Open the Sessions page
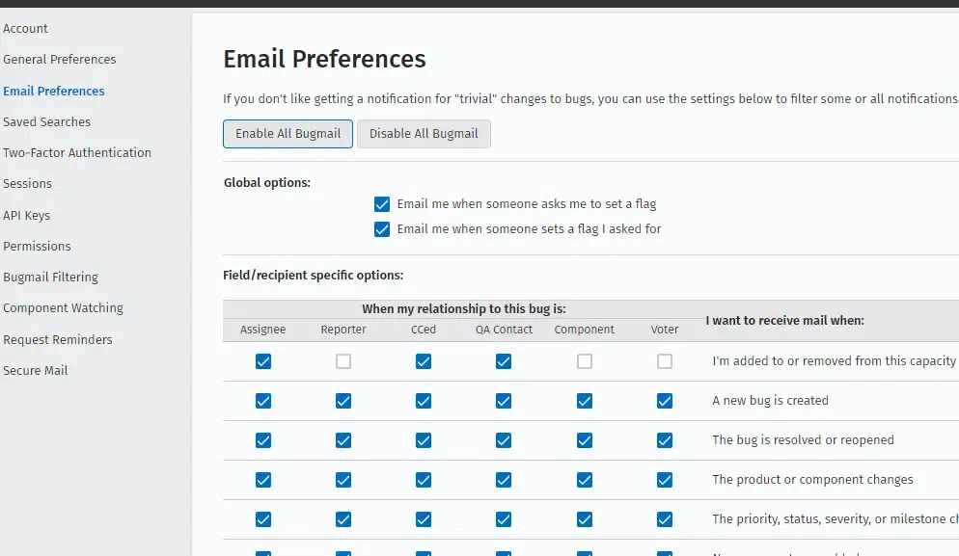Viewport: 959px width, 556px height. (28, 184)
